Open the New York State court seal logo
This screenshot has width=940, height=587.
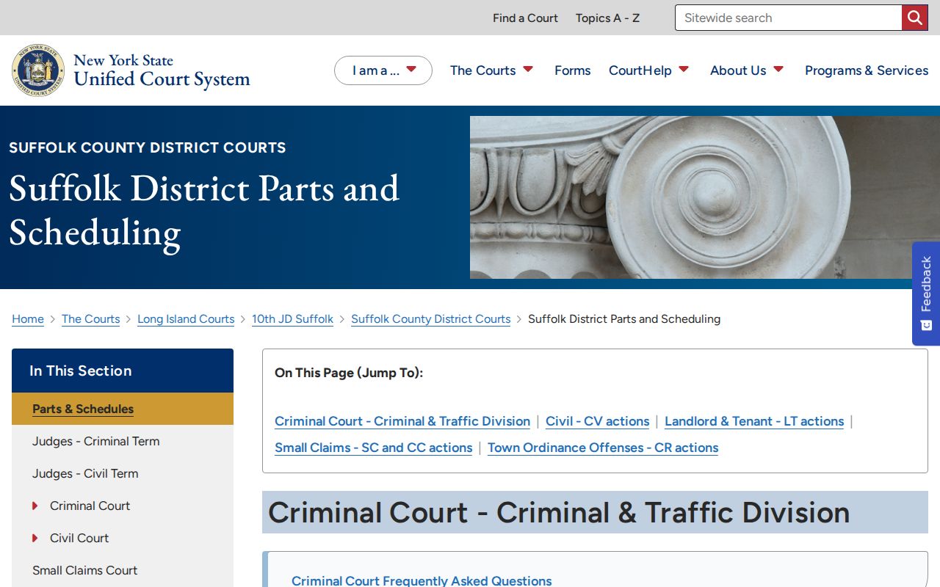[38, 70]
